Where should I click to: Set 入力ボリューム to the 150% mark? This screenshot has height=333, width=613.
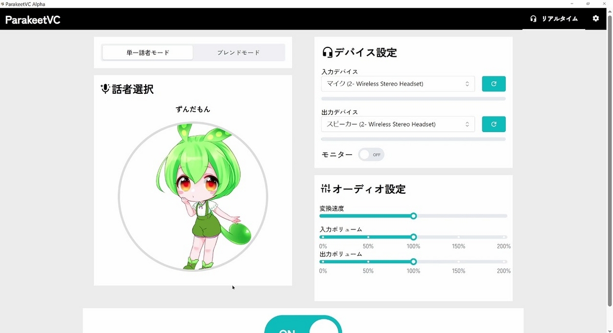coord(459,237)
